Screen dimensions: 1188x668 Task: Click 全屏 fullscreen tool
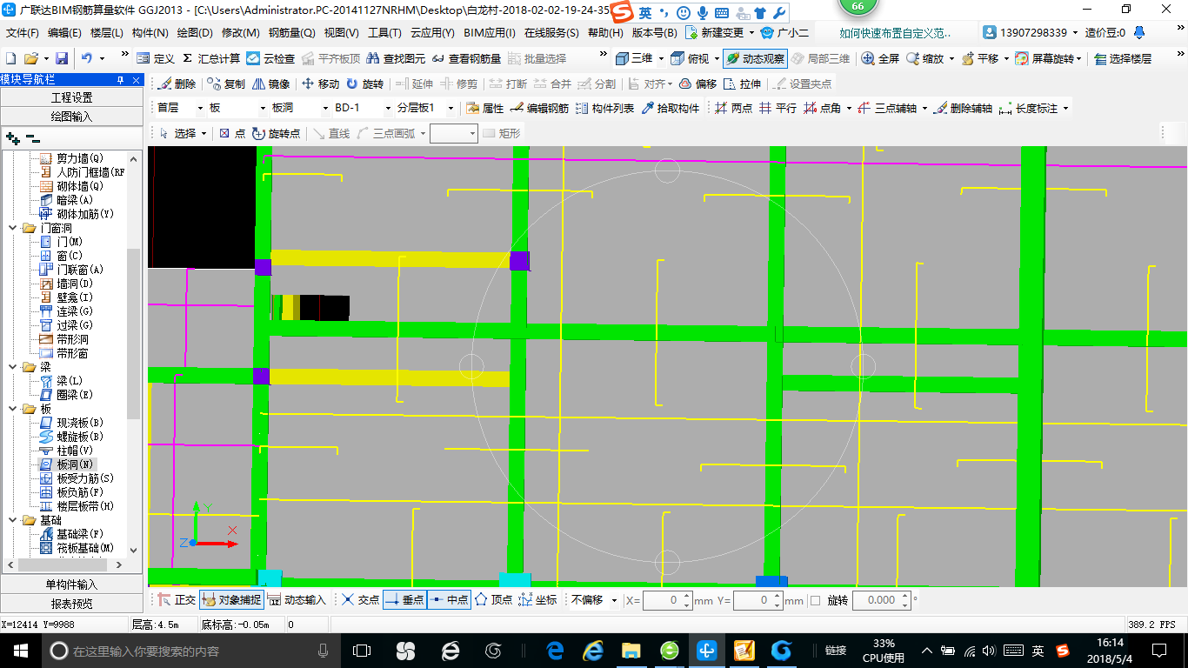(880, 58)
